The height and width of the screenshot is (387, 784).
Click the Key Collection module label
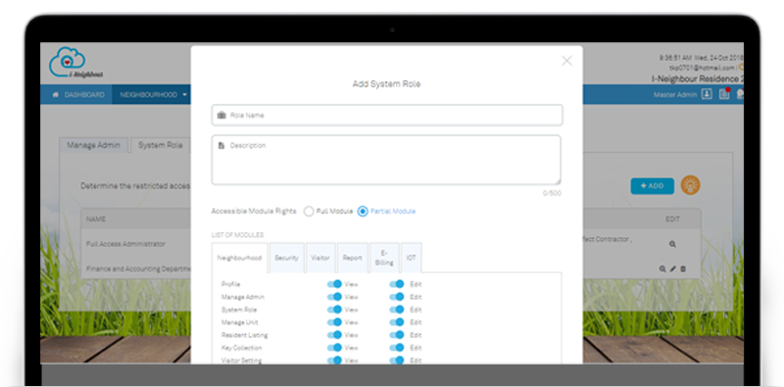241,348
